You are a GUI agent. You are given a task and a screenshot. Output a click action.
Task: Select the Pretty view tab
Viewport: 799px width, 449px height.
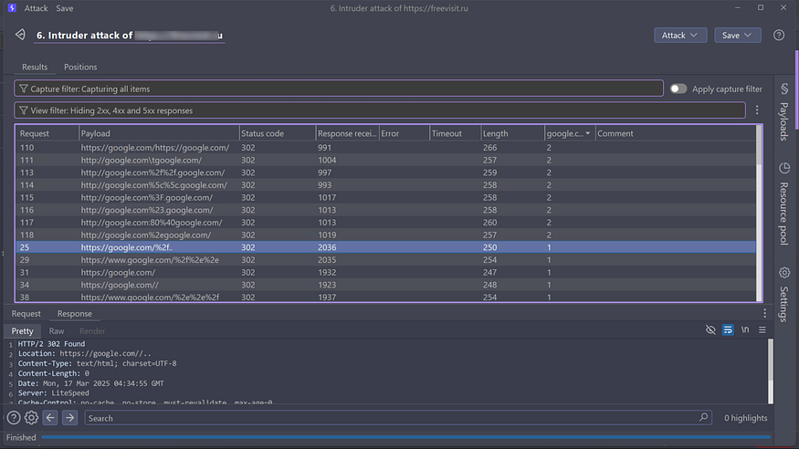click(x=23, y=331)
